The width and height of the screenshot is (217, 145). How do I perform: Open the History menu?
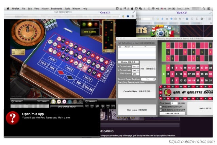[45, 9]
